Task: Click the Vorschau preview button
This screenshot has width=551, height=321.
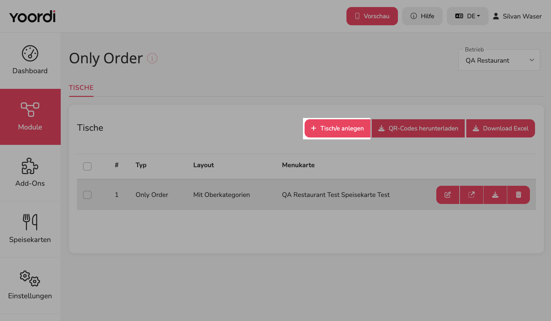Action: pos(372,16)
